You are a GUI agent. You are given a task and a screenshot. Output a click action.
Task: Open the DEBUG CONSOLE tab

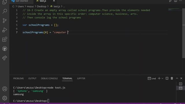(x=49, y=78)
